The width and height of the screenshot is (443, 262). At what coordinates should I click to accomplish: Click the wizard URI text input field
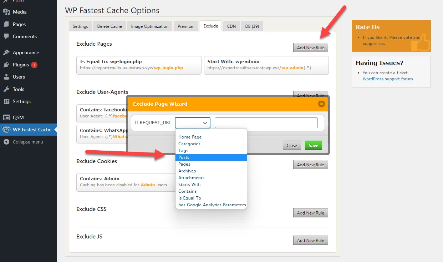(266, 123)
